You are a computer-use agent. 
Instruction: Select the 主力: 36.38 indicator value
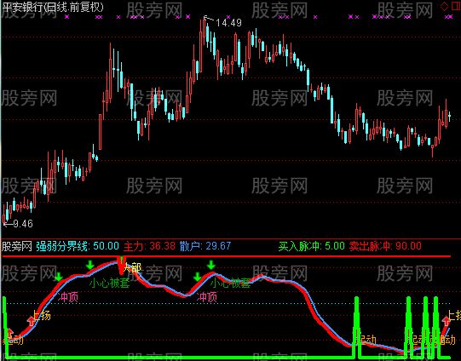(x=149, y=246)
